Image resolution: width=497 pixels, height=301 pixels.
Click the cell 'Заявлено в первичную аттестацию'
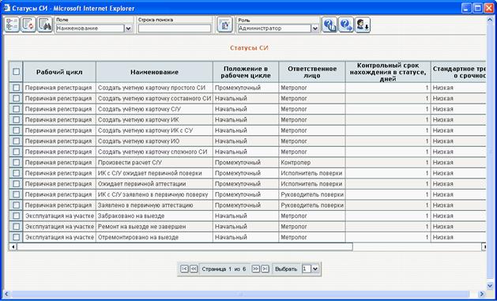tap(154, 205)
